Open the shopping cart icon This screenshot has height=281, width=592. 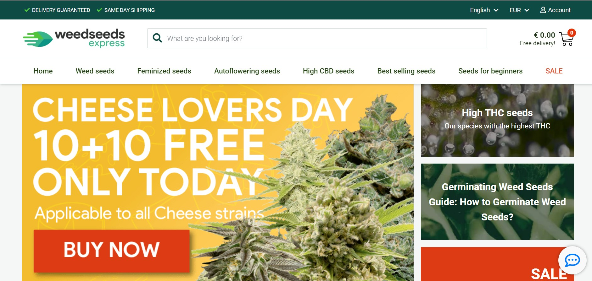tap(566, 39)
